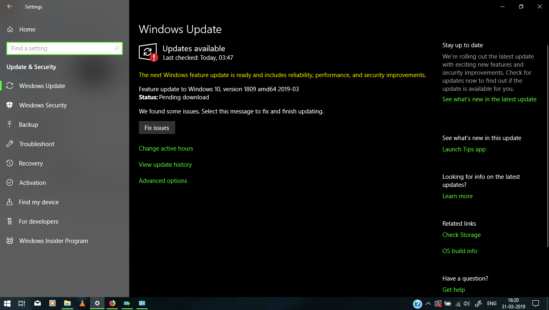Go back using the Settings back arrow
Image resolution: width=549 pixels, height=310 pixels.
pyautogui.click(x=10, y=6)
